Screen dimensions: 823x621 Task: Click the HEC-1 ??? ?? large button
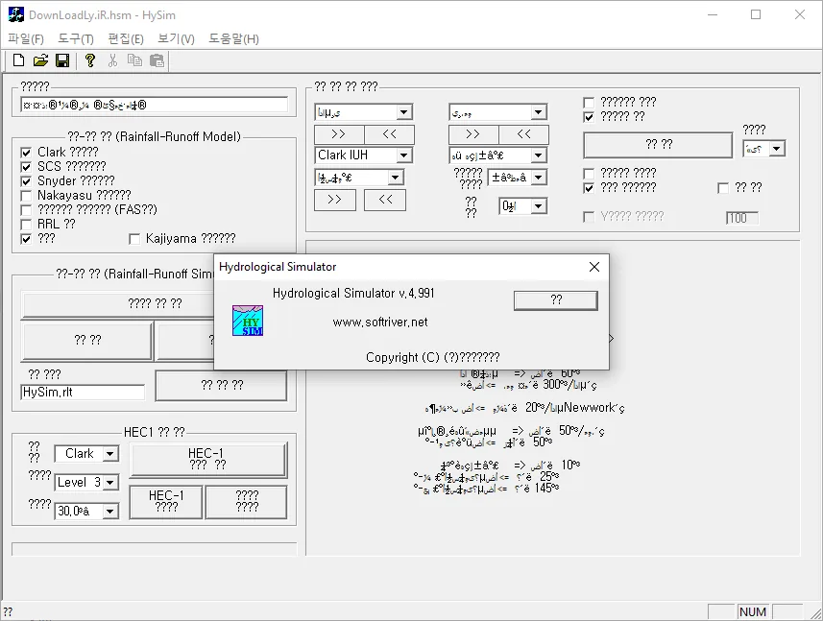(x=207, y=460)
